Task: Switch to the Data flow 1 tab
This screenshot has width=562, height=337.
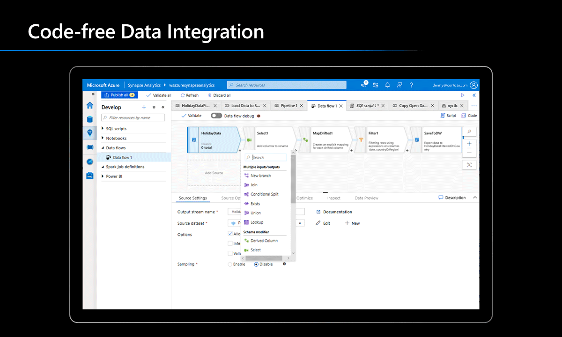Action: [326, 105]
